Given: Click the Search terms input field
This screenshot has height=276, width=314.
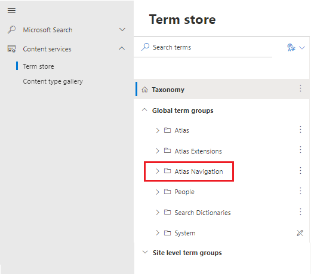Looking at the screenshot, I should [x=202, y=47].
